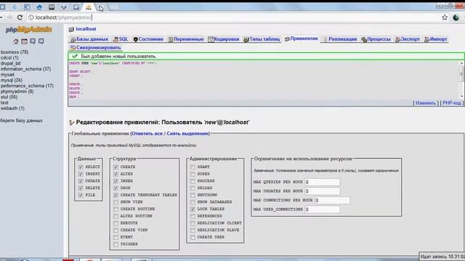The image size is (465, 261).
Task: Open the Базы данных tab
Action: click(x=89, y=39)
